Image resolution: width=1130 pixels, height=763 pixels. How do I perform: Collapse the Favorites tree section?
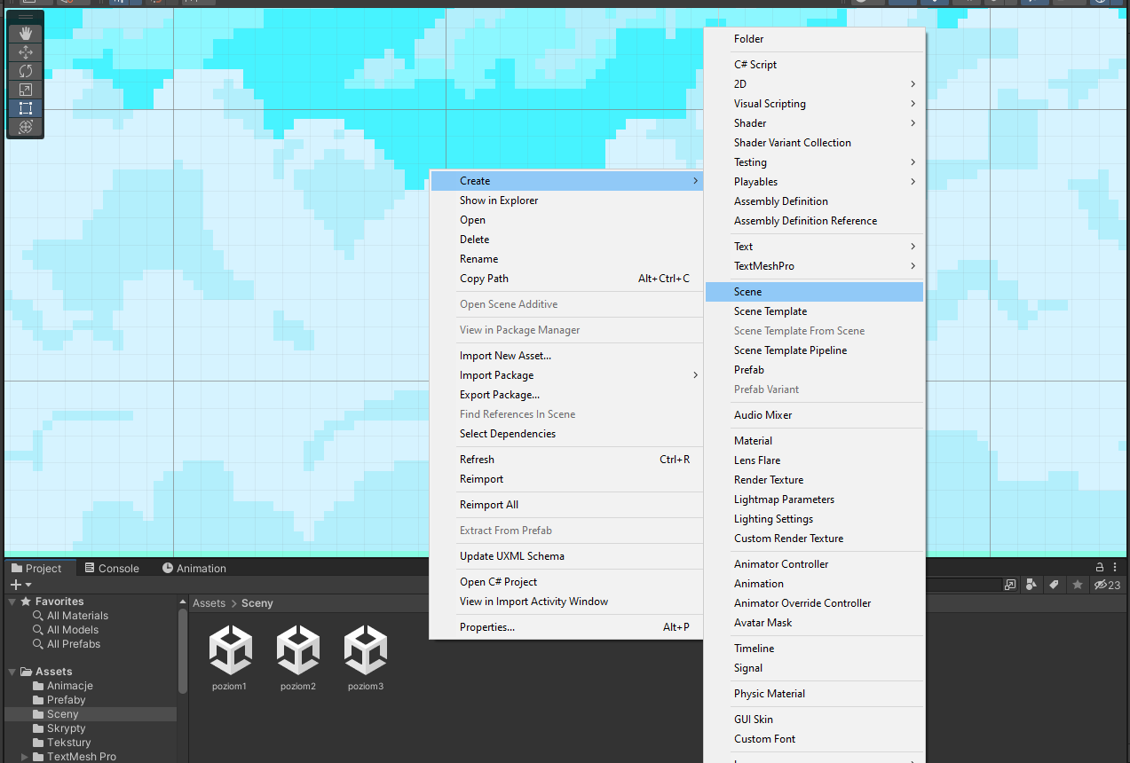pos(12,602)
